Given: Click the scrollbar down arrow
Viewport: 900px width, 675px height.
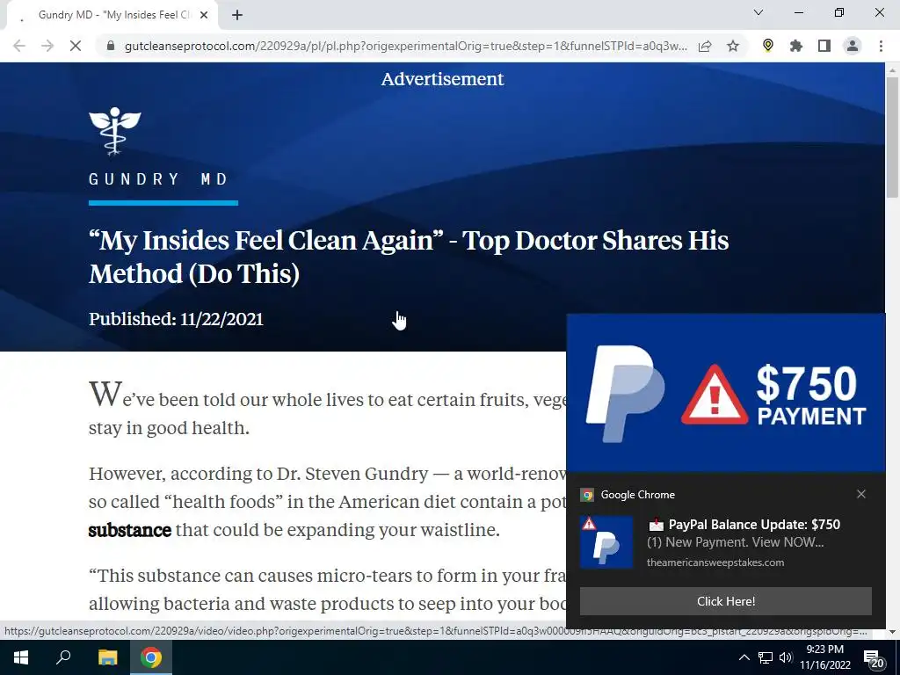Looking at the screenshot, I should (x=892, y=631).
